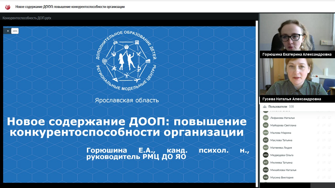The width and height of the screenshot is (335, 188).
Task: Click muted microphone icon for Матвеева Лидия
Action: tap(318, 148)
